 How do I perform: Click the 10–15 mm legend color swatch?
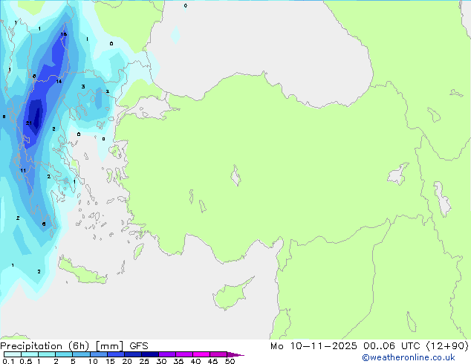tap(98, 354)
